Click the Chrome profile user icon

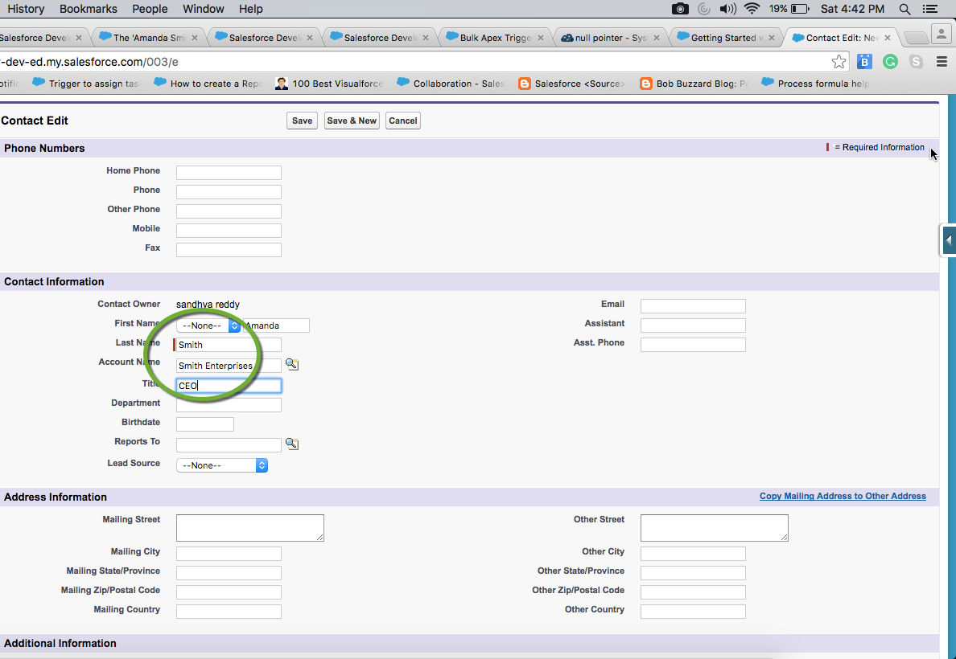(942, 34)
